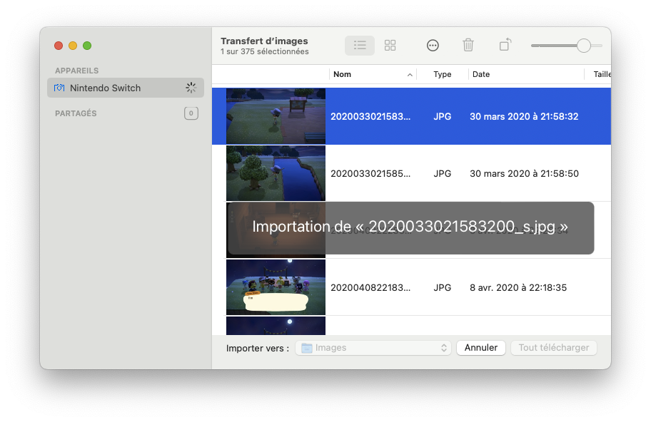
Task: Click JPG type in 21:58:50 row
Action: (442, 174)
